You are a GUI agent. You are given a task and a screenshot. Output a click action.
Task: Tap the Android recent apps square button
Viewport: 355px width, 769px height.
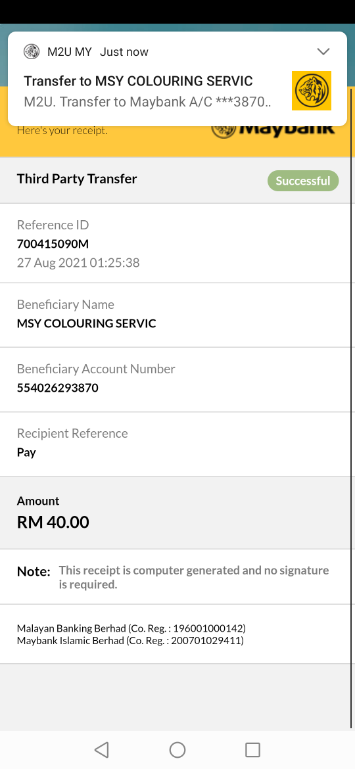pyautogui.click(x=252, y=749)
